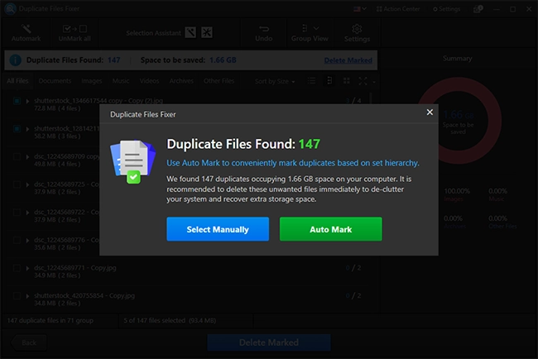The height and width of the screenshot is (359, 538).
Task: Click the notification icon in title bar
Action: 478,9
